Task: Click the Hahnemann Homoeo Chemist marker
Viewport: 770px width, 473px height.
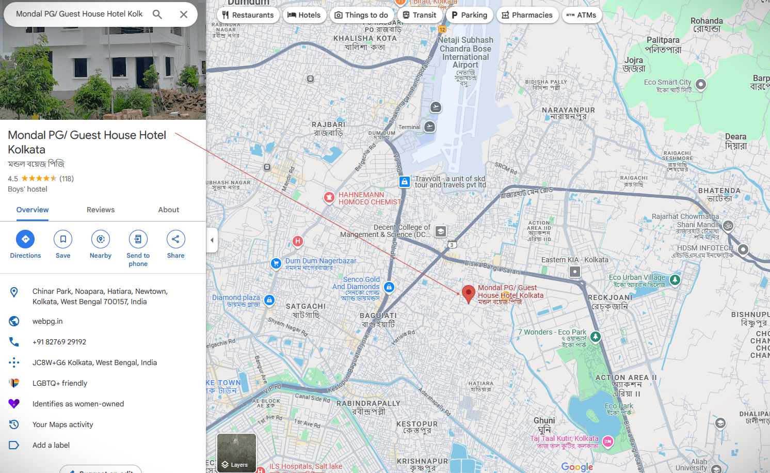Action: [329, 197]
